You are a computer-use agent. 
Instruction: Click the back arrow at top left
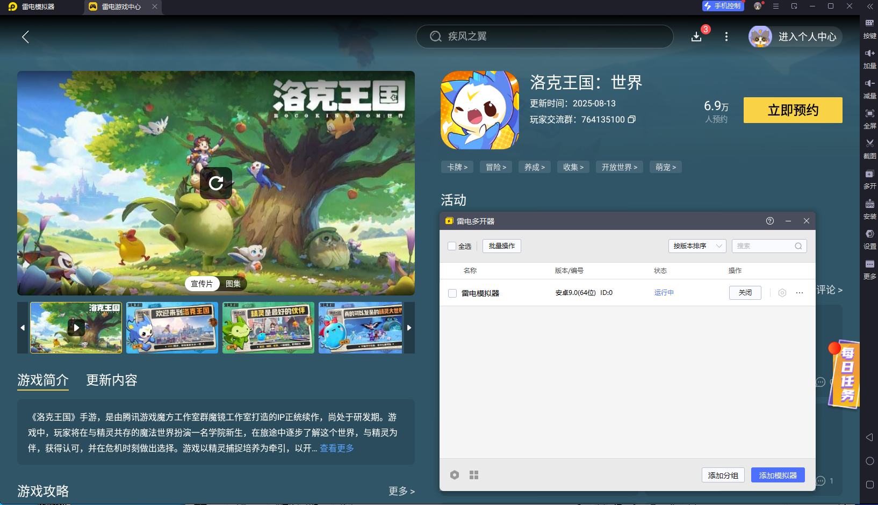[x=25, y=37]
